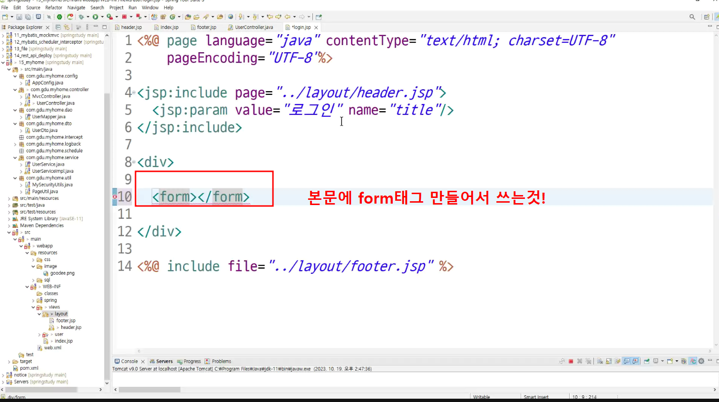Switch to the UserController.java editor tab
719x402 pixels.
tap(251, 28)
